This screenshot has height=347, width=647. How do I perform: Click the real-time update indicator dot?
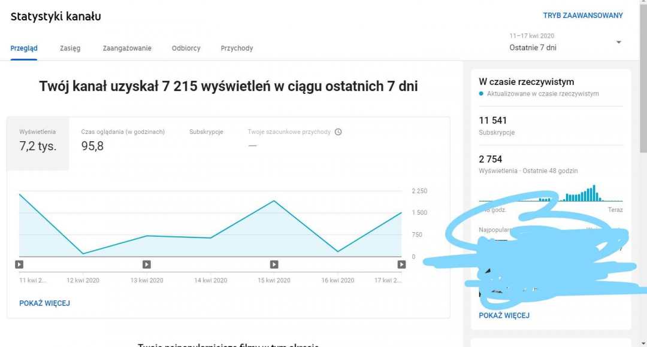pos(480,93)
